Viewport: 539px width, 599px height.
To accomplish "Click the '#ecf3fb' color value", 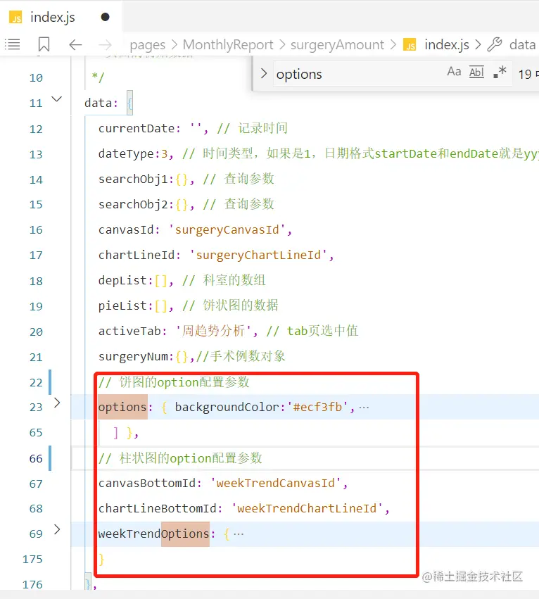I will [317, 408].
